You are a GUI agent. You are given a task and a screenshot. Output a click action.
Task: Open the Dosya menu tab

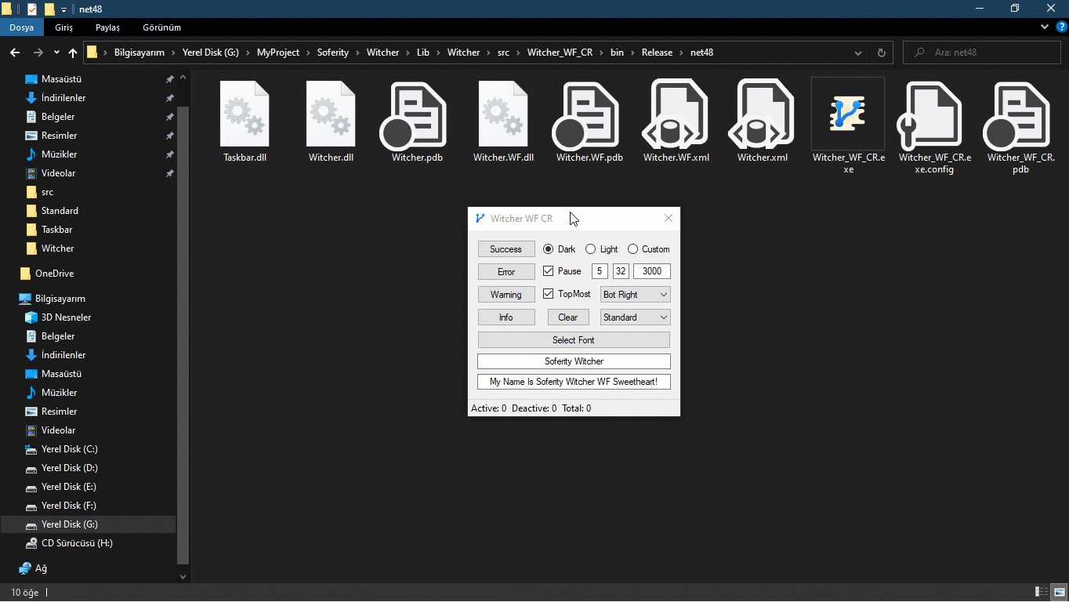tap(21, 27)
